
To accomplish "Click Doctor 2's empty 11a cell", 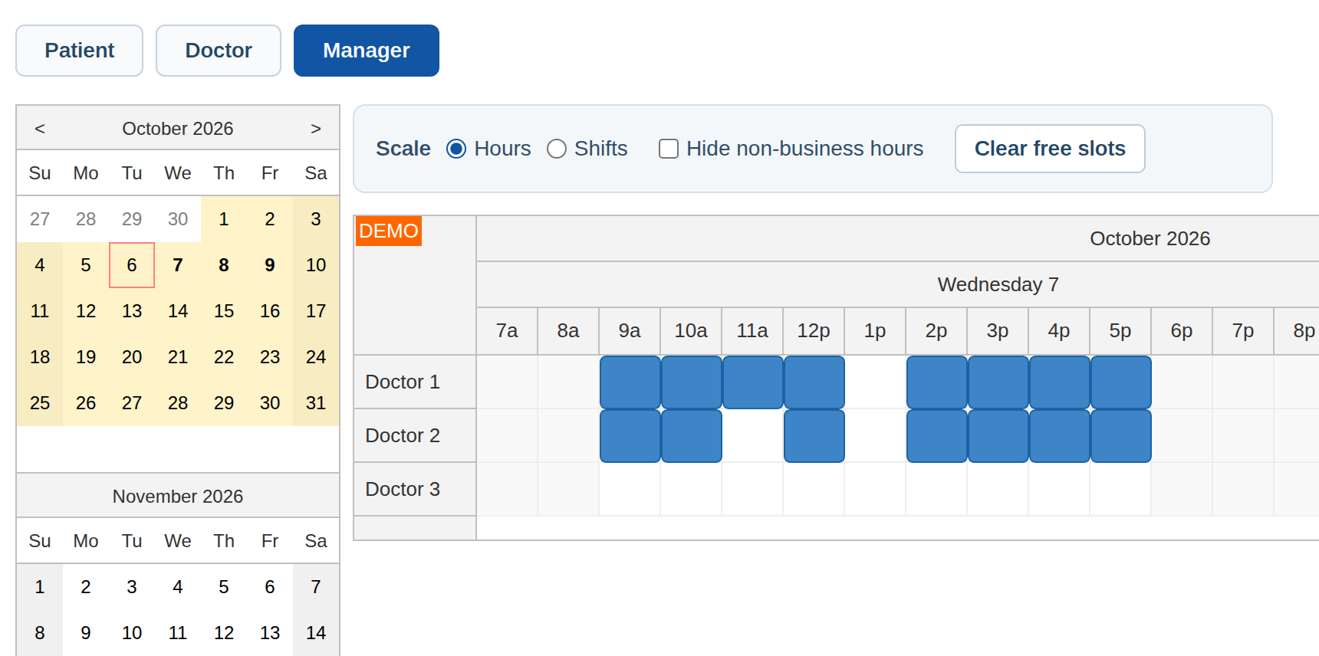I will 753,436.
